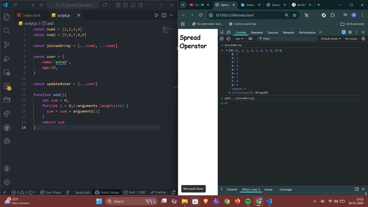Open the VS Code hamburger menu

(16, 5)
